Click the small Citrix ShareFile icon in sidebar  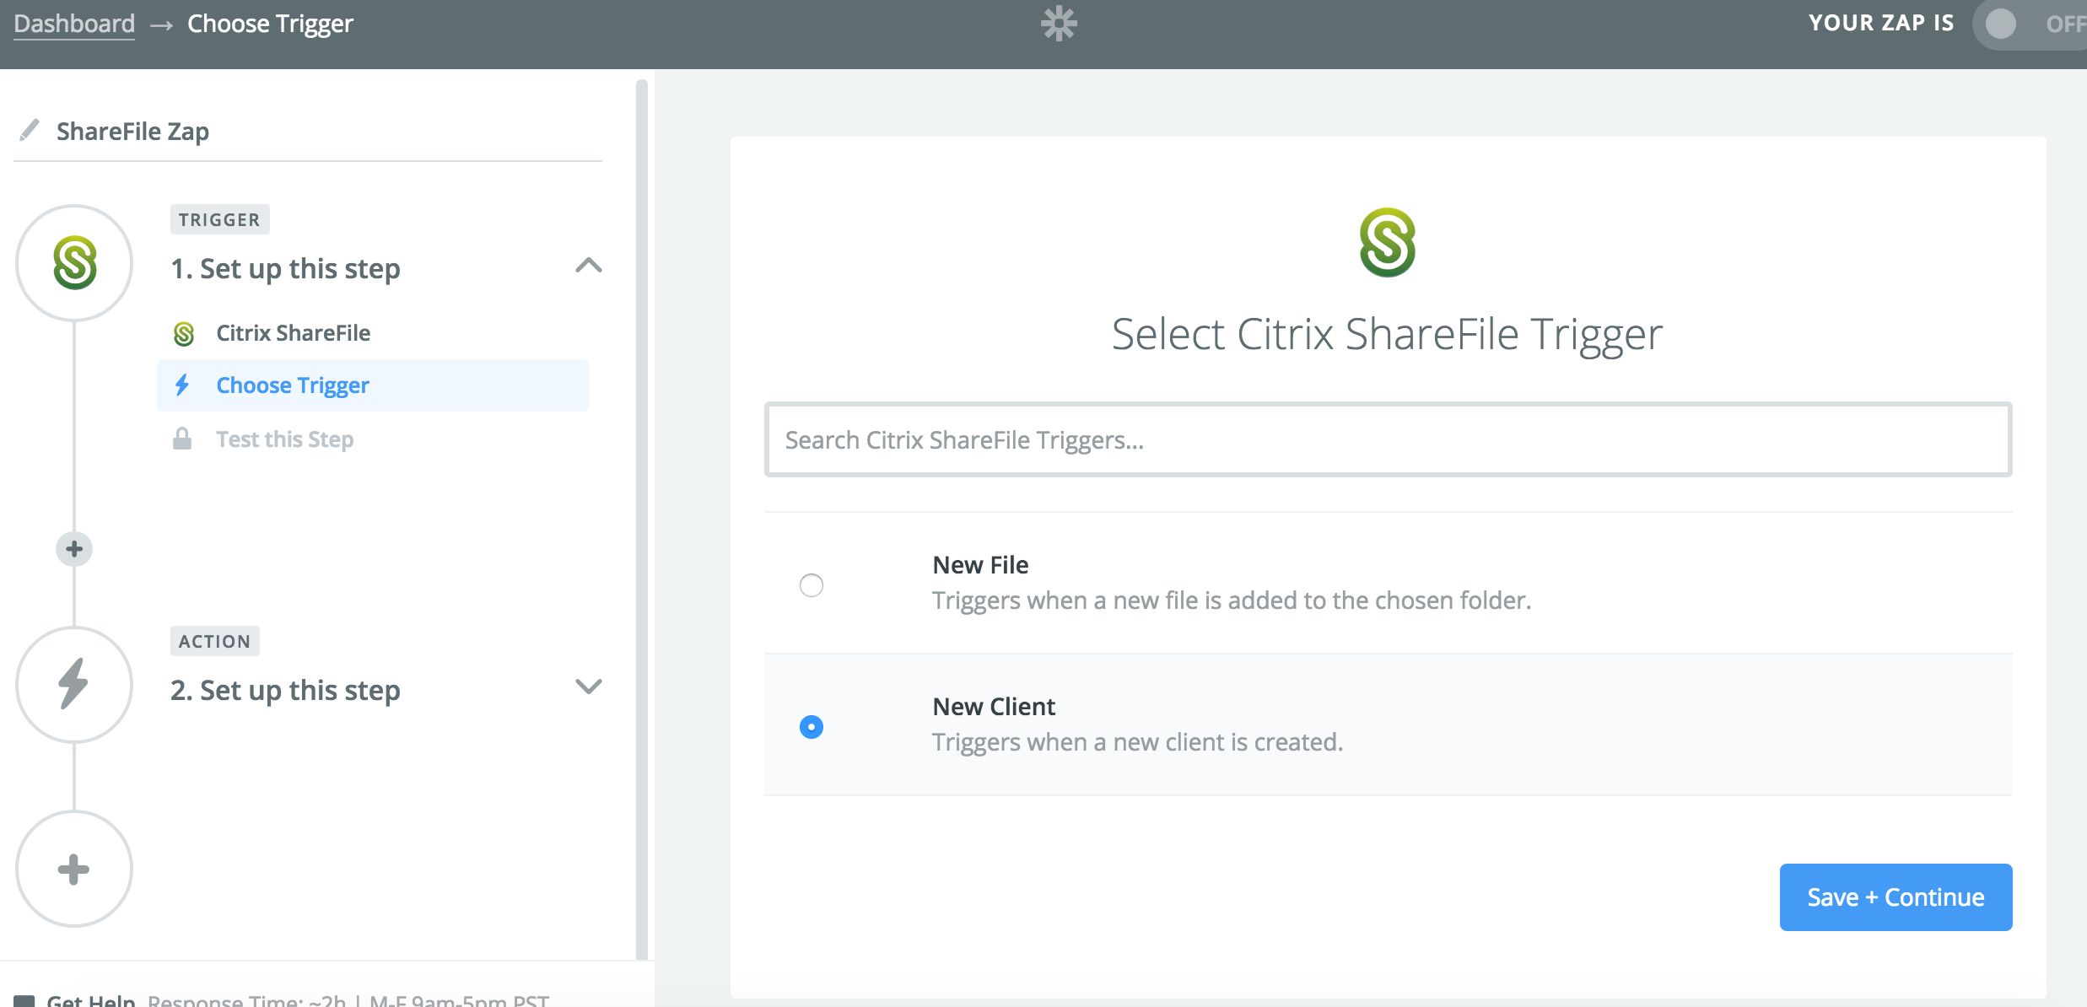pyautogui.click(x=184, y=334)
